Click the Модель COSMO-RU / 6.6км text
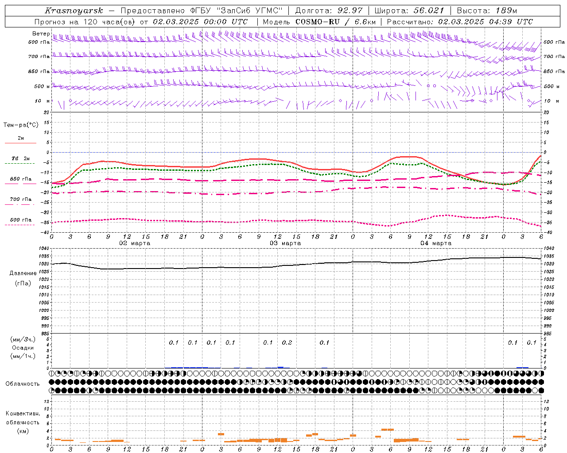The height and width of the screenshot is (453, 567). [x=319, y=22]
